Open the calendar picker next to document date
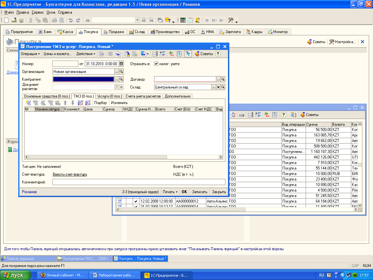The height and width of the screenshot is (280, 373). [121, 64]
